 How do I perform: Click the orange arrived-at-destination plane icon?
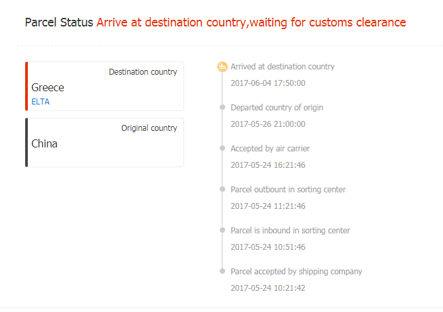[x=222, y=67]
